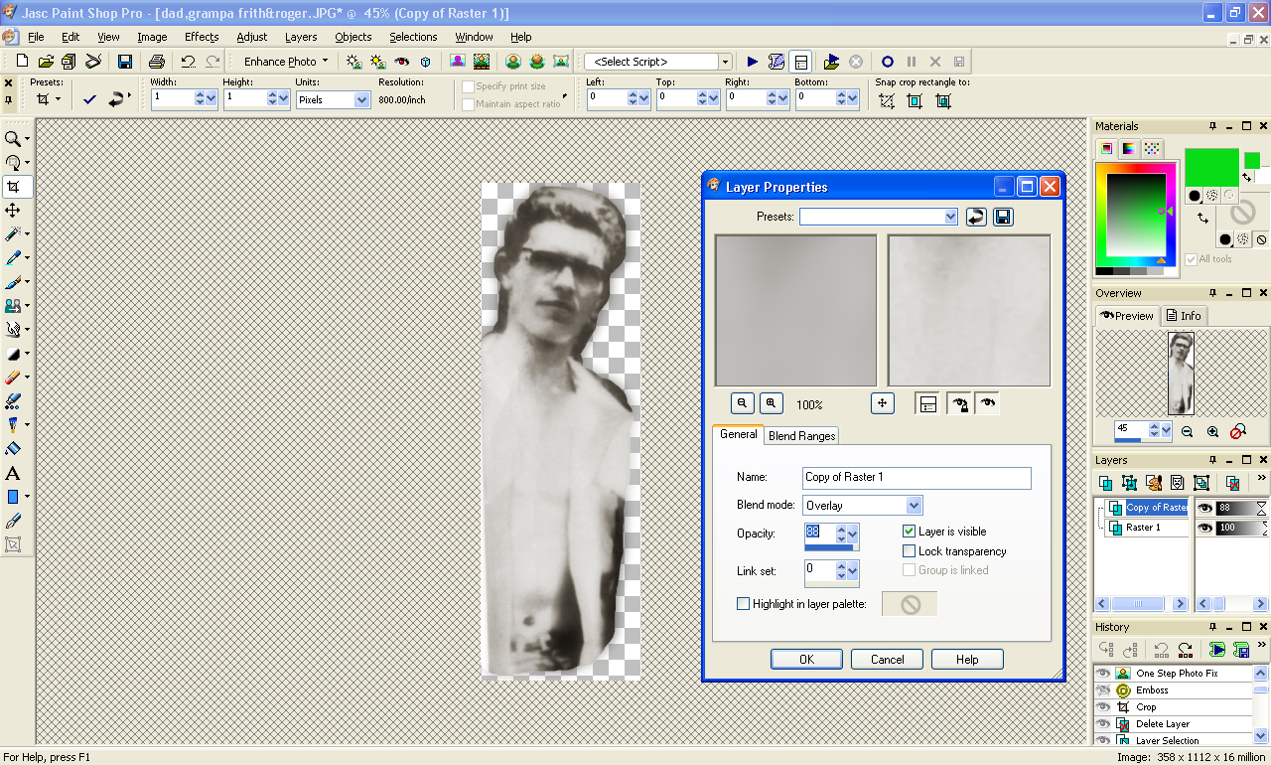Select the Magic Wand tool
The image size is (1271, 765).
[x=13, y=234]
